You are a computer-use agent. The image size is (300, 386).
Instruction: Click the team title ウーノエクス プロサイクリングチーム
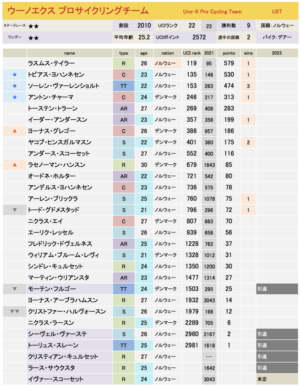point(78,11)
